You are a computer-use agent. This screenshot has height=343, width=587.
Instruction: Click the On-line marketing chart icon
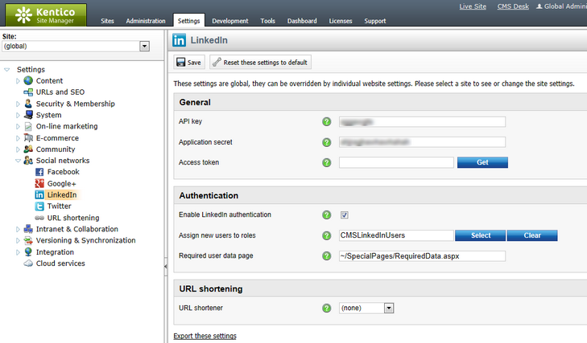point(28,126)
